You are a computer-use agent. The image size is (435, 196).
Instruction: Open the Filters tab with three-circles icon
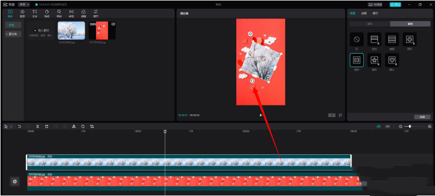(83, 14)
